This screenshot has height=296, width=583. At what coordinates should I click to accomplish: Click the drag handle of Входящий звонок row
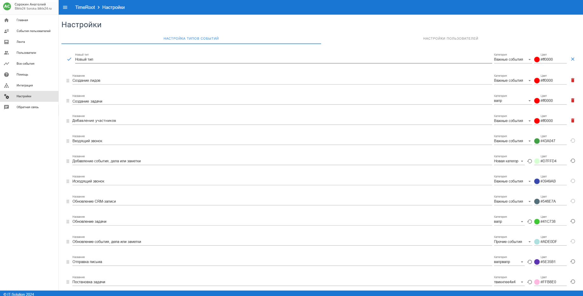click(x=68, y=141)
